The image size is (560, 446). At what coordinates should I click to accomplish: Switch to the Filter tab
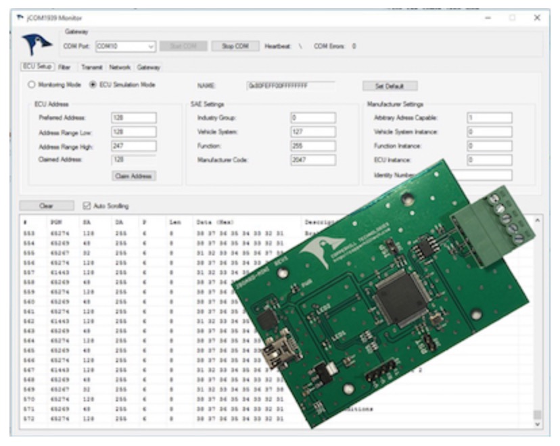tap(64, 68)
